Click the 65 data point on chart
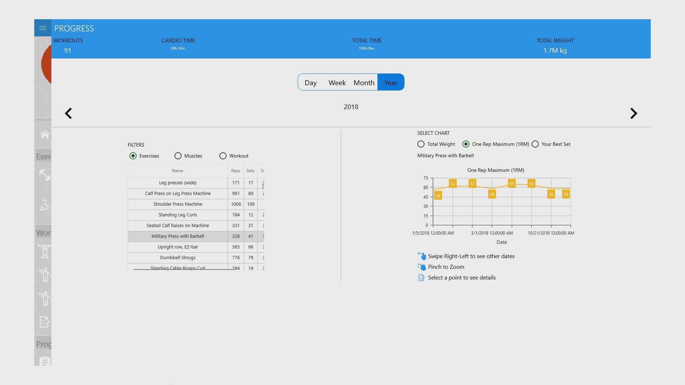This screenshot has width=685, height=385. [x=512, y=184]
